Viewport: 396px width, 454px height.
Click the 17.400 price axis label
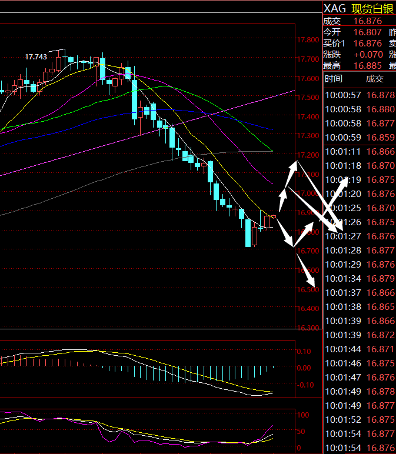point(308,116)
